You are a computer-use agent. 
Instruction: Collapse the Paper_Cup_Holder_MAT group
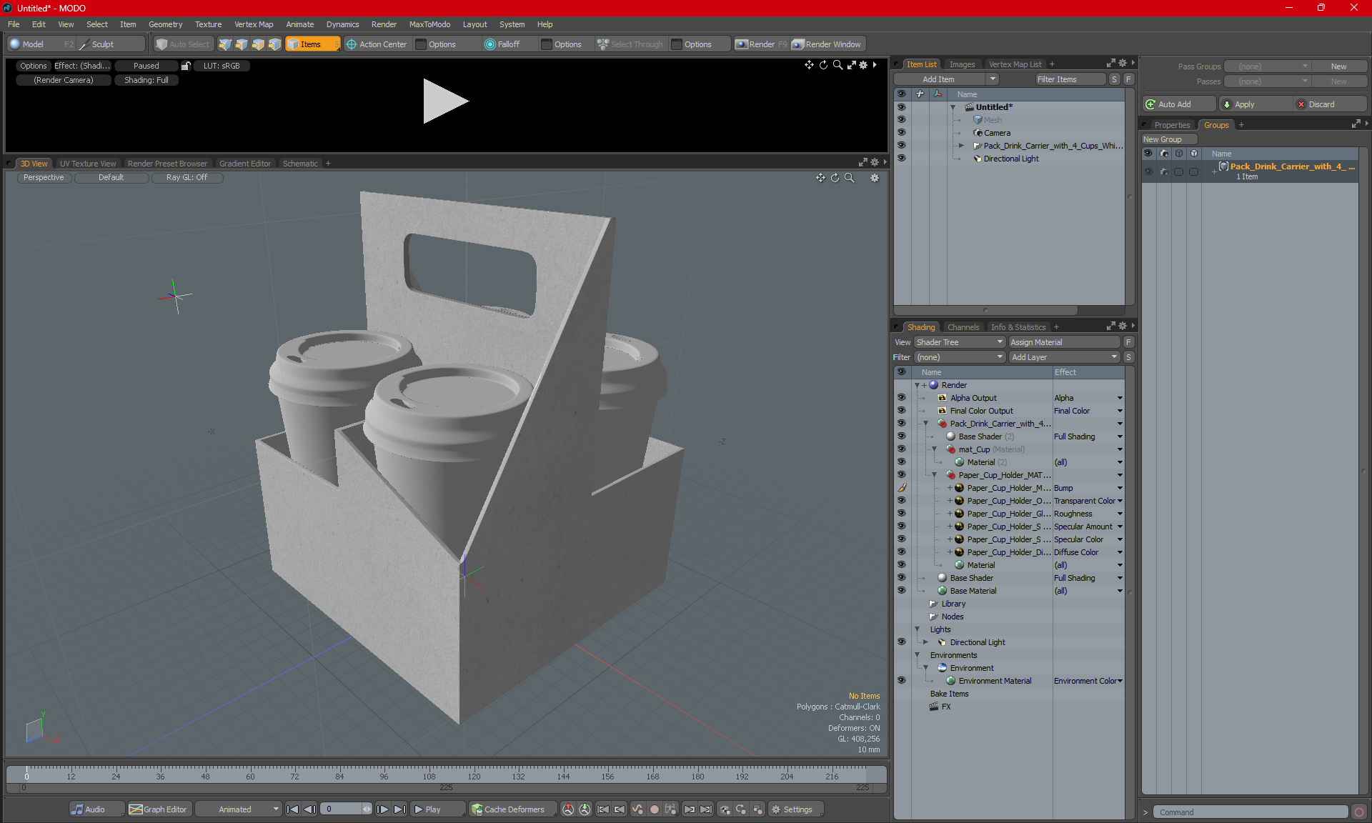coord(934,475)
